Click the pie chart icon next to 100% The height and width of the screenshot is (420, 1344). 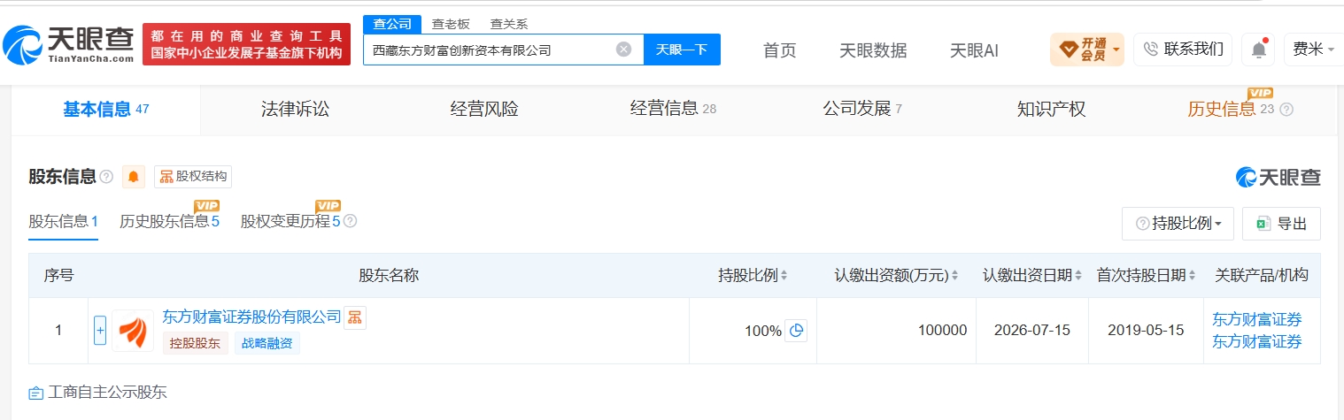[x=796, y=331]
